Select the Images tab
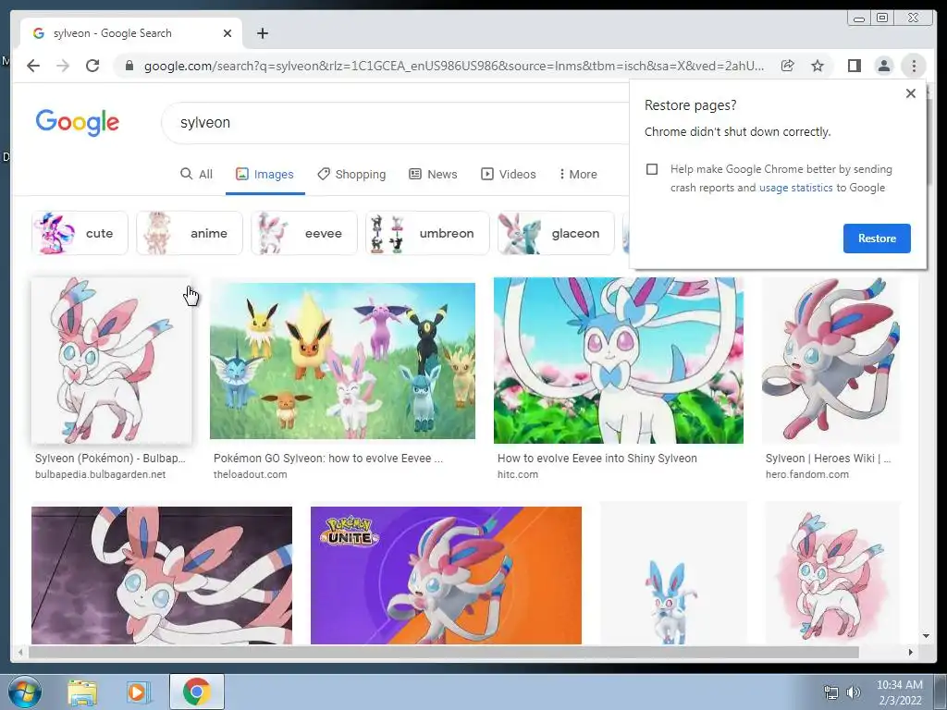Image resolution: width=947 pixels, height=710 pixels. (264, 174)
